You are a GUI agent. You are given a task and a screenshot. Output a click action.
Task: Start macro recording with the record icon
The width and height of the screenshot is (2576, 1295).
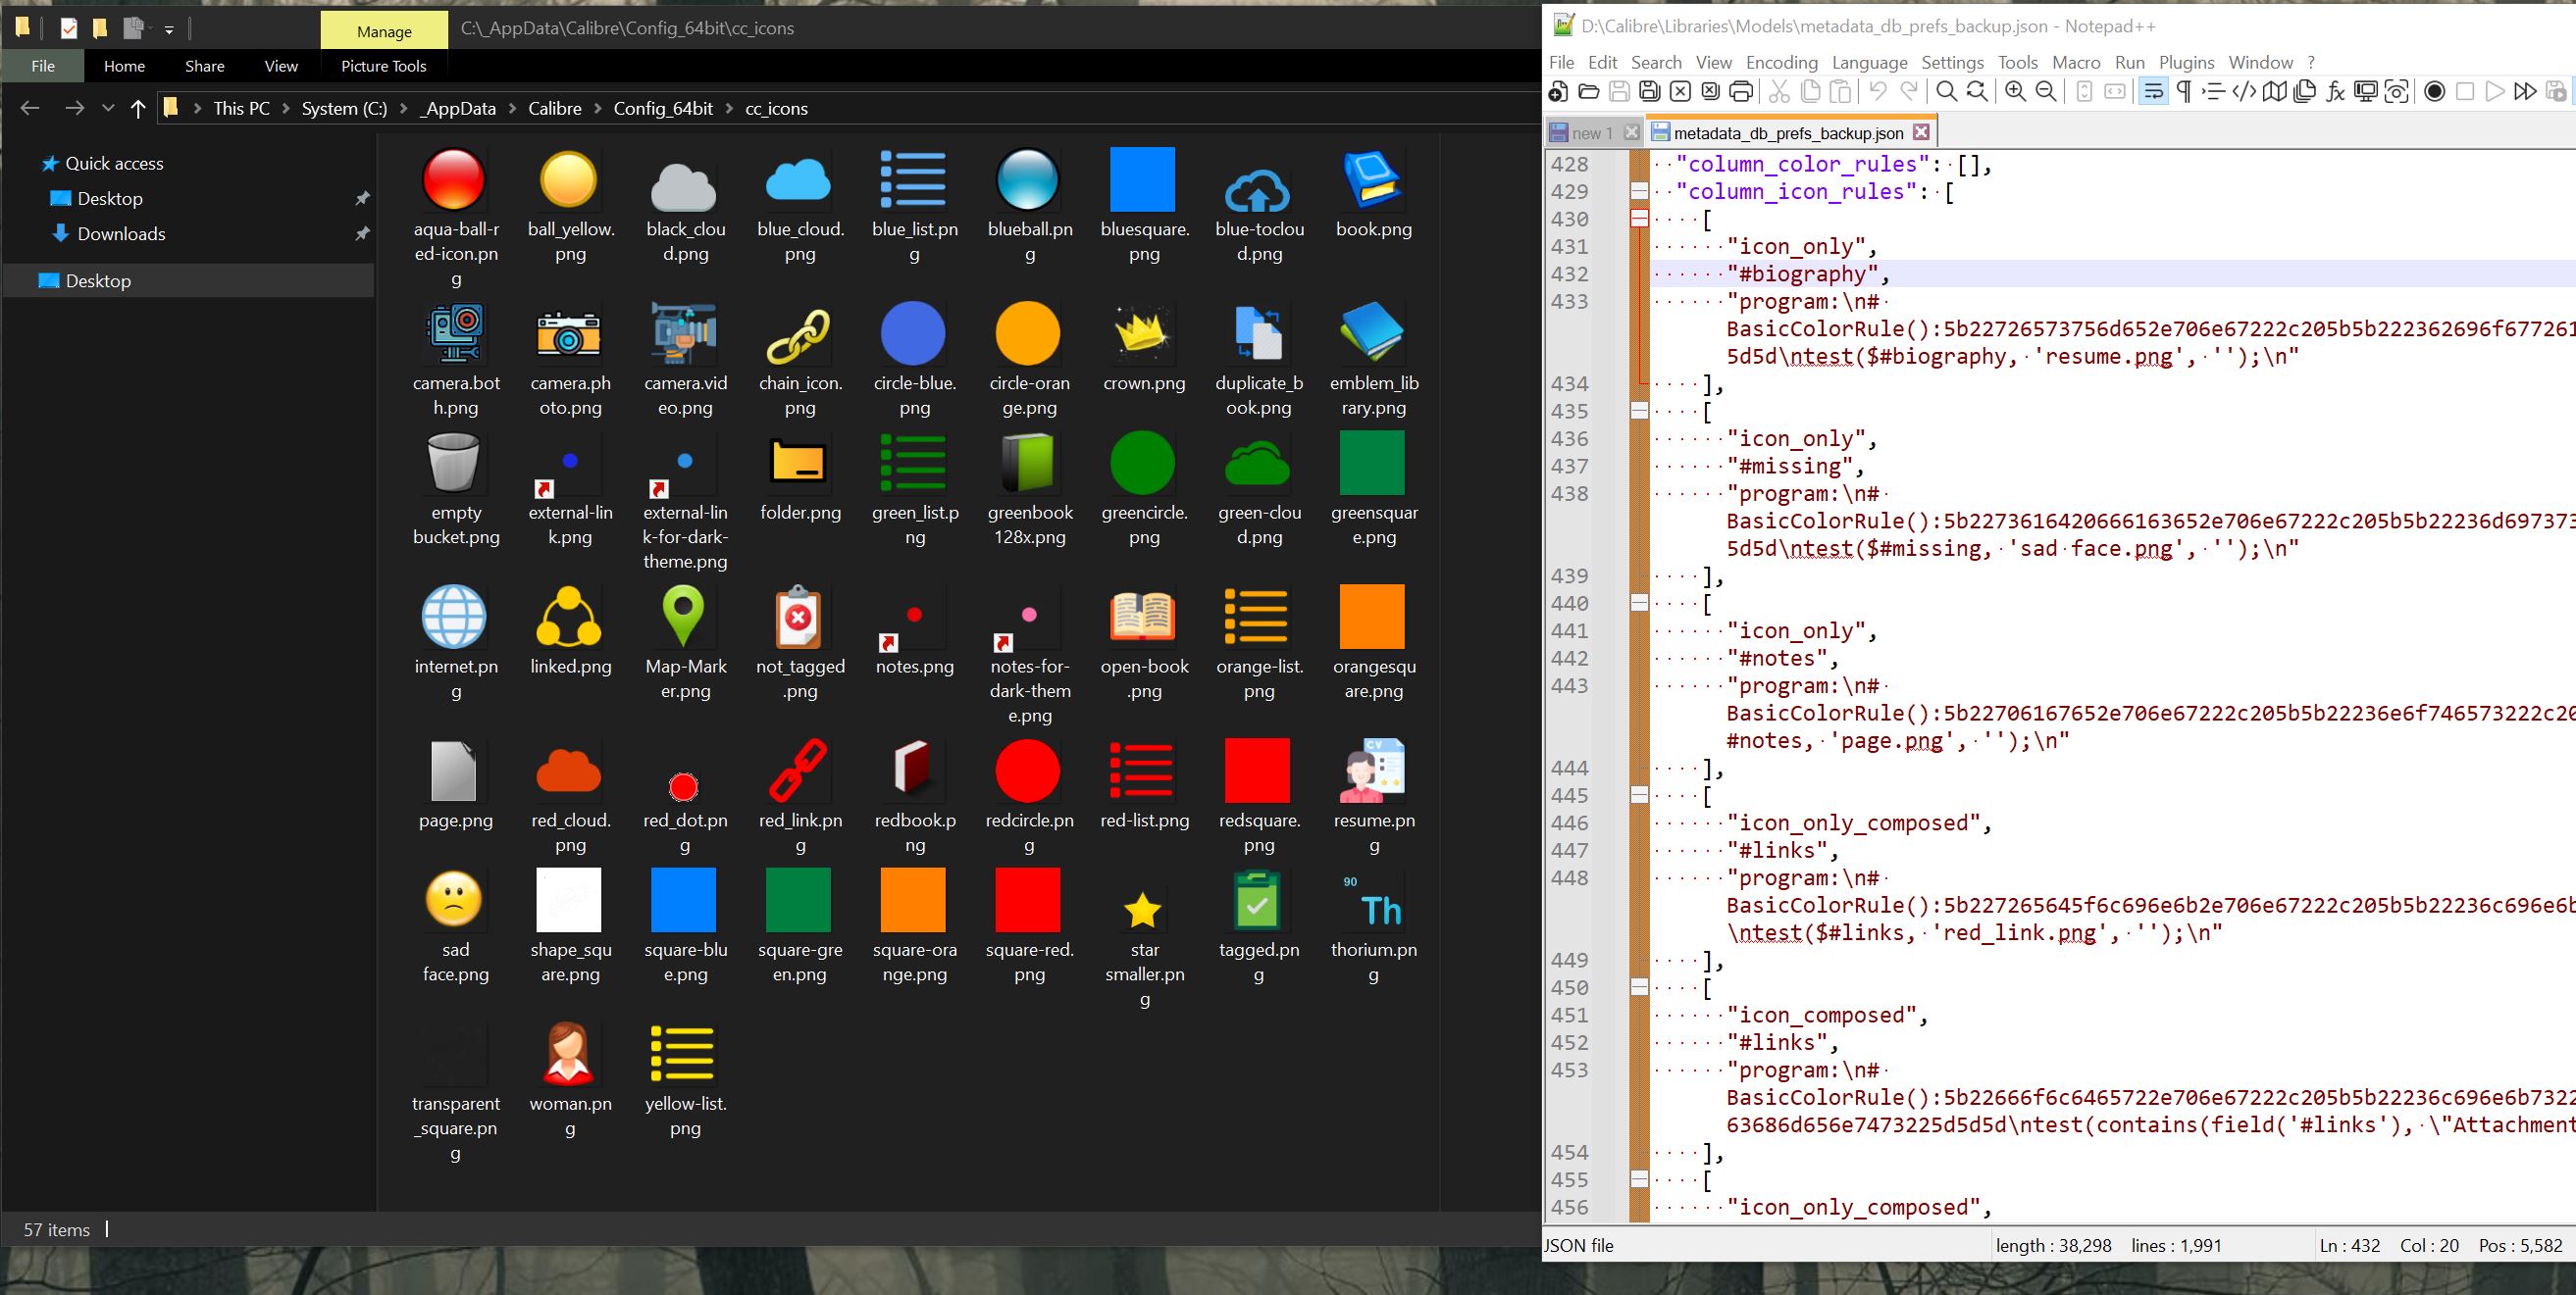2435,92
